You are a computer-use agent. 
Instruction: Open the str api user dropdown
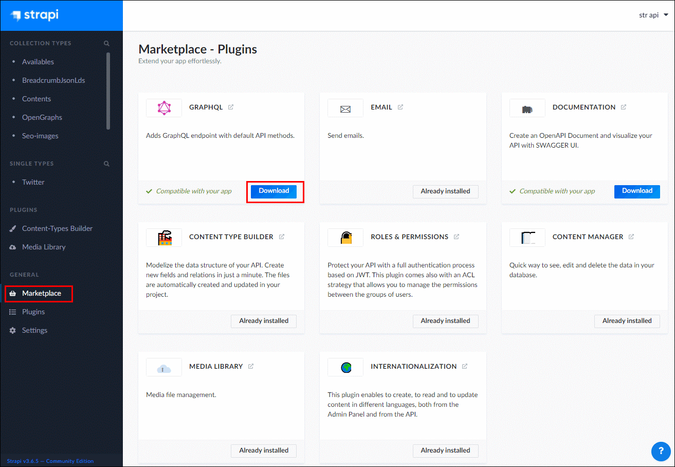(653, 15)
